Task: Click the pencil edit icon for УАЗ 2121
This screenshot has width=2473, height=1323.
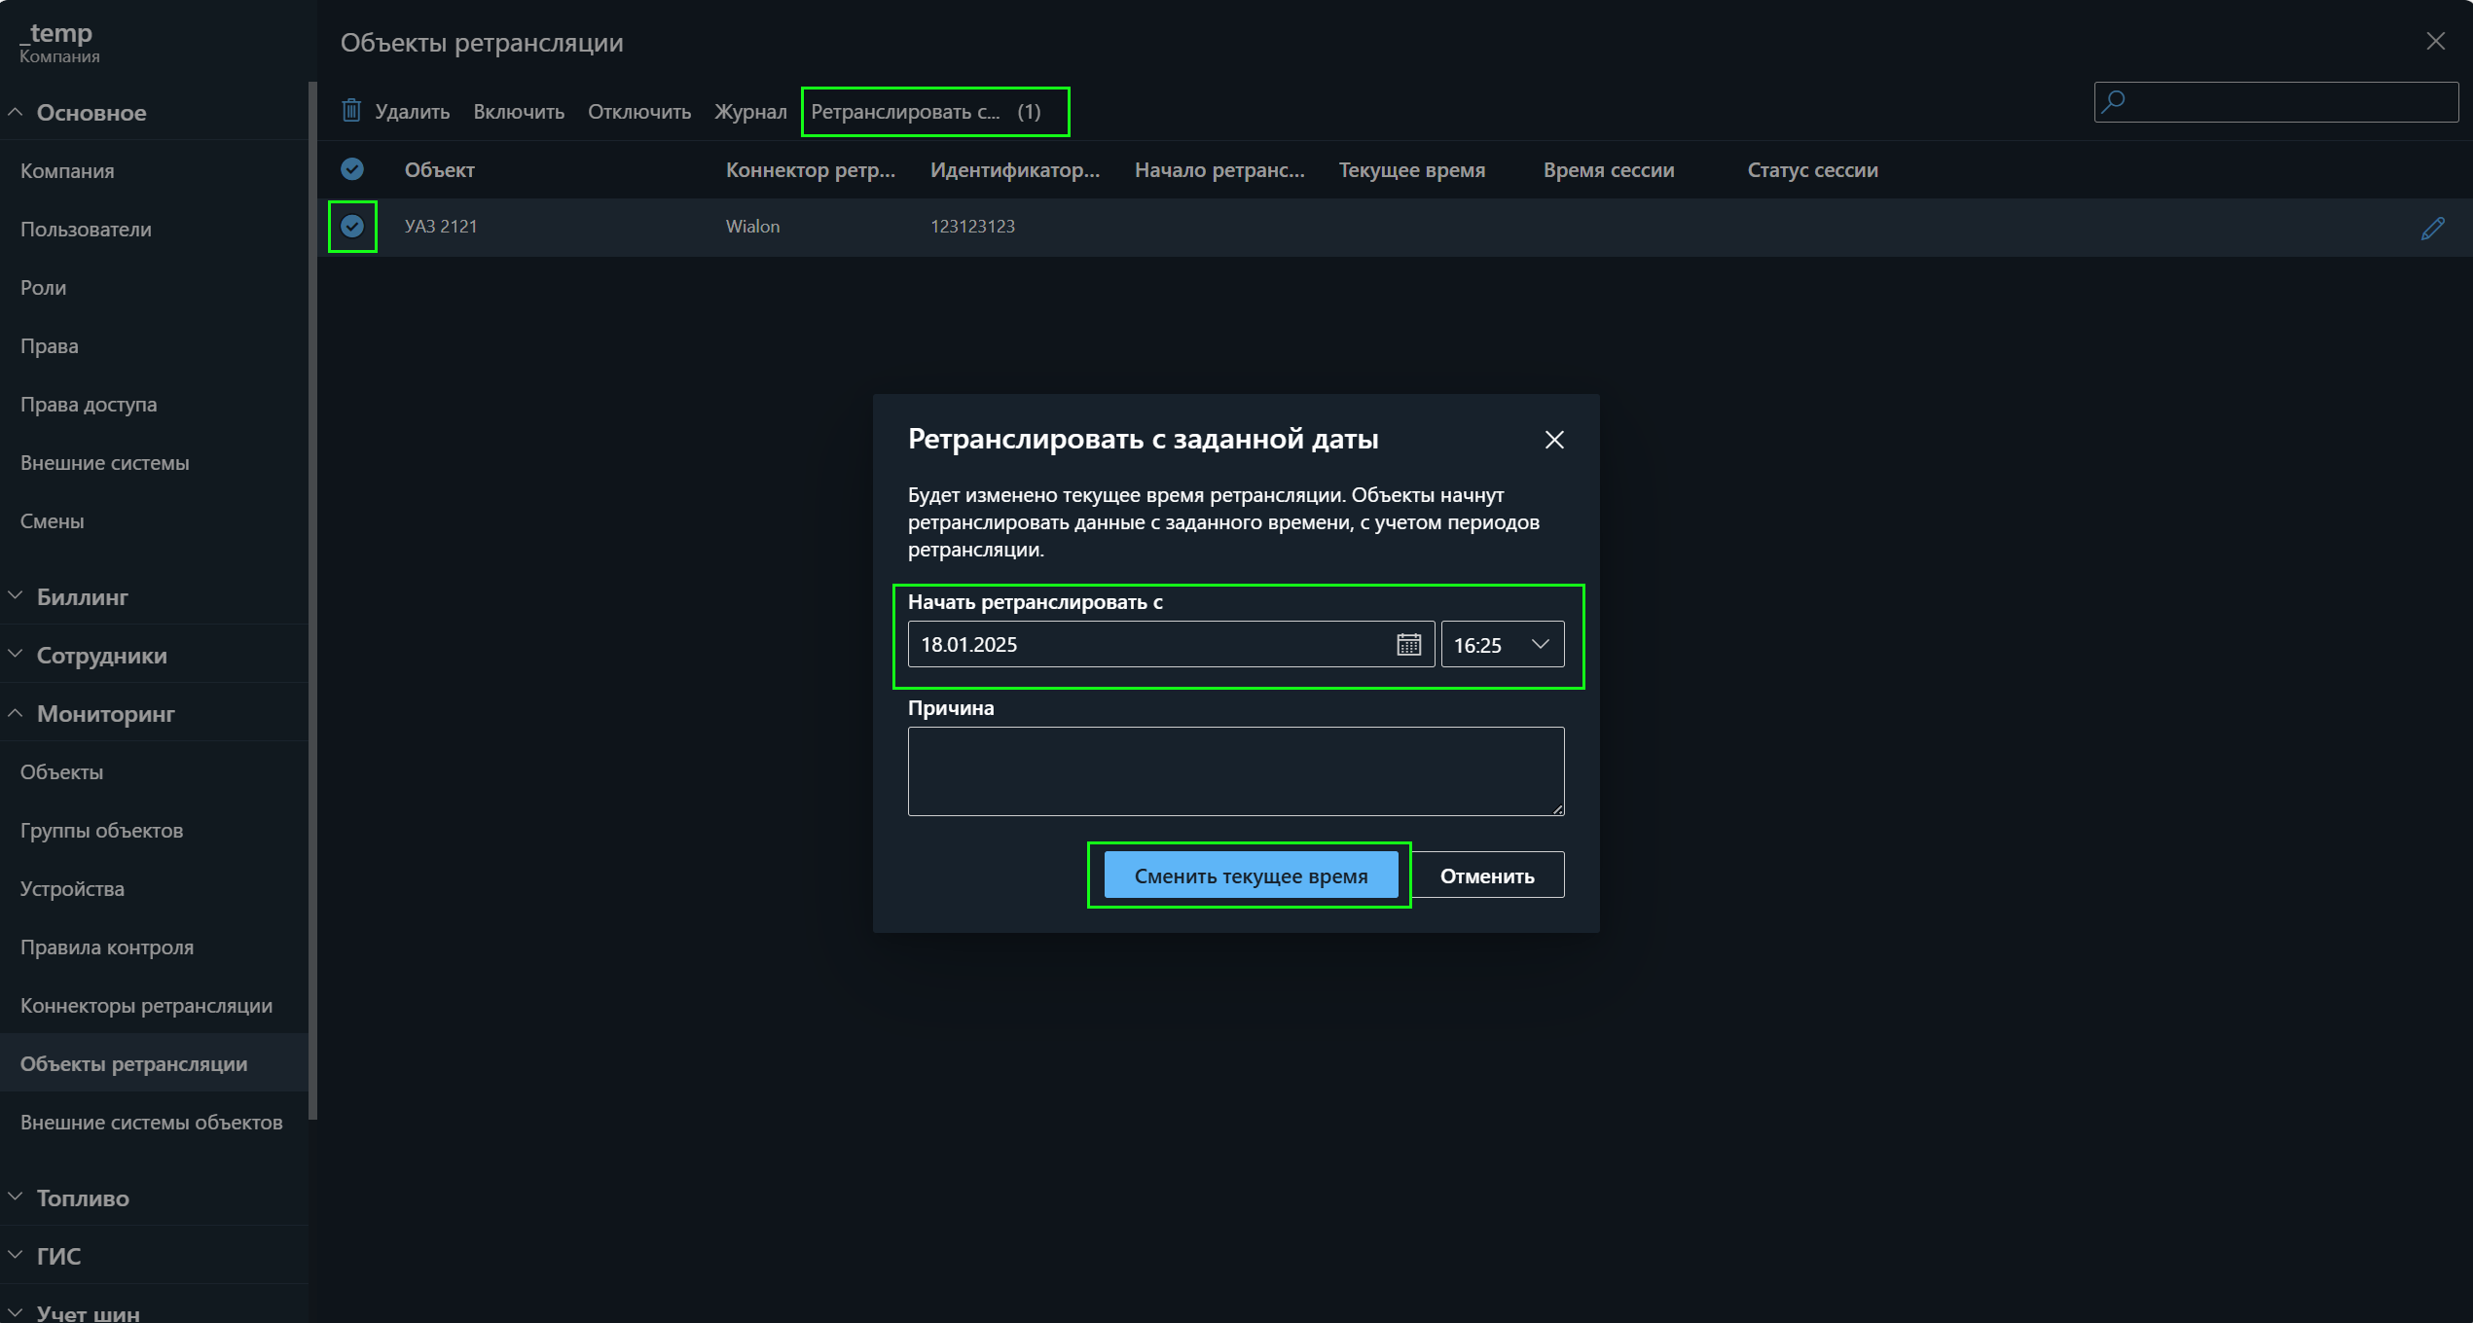Action: (2432, 229)
